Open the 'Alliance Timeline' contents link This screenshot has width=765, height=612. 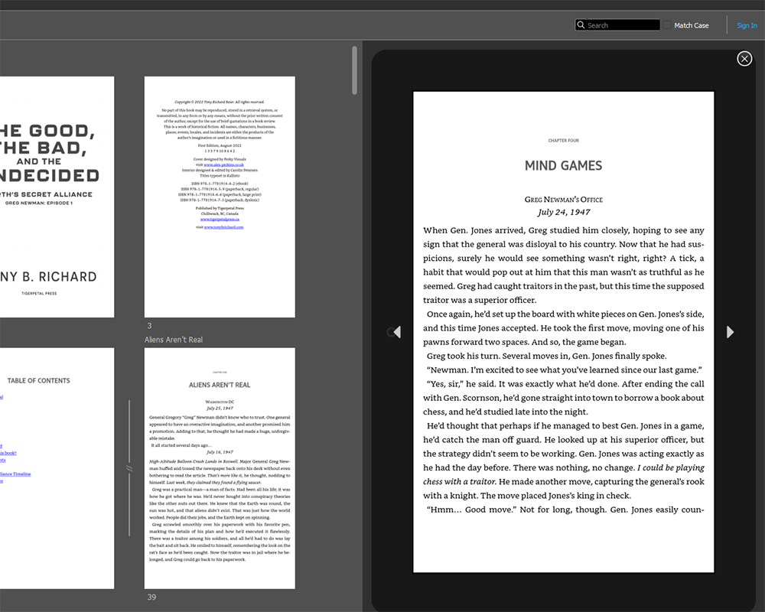(15, 474)
